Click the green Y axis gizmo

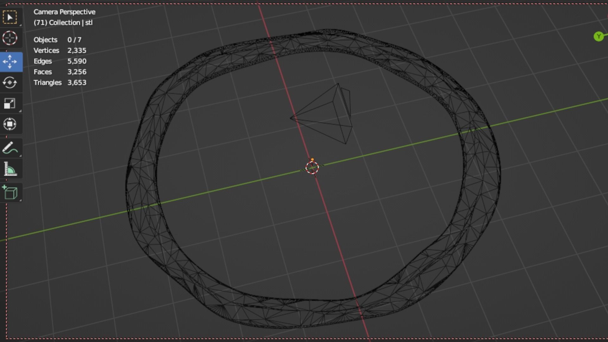(598, 36)
